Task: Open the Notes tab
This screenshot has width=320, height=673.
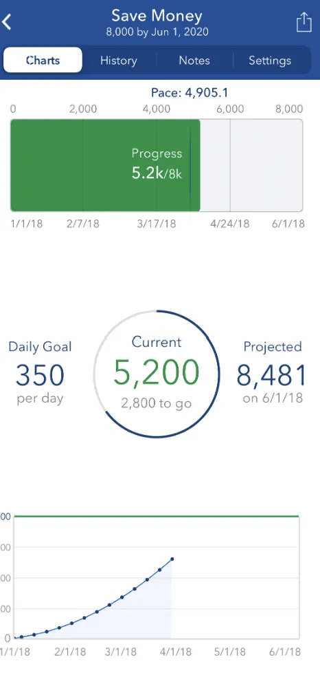Action: coord(194,61)
